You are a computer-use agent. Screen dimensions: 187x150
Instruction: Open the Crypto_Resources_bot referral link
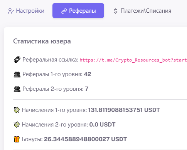pos(133,60)
